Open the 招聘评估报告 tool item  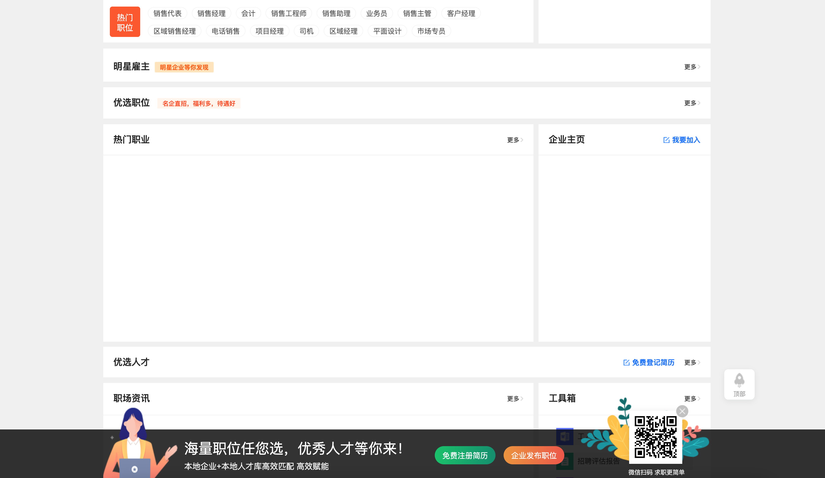[599, 461]
